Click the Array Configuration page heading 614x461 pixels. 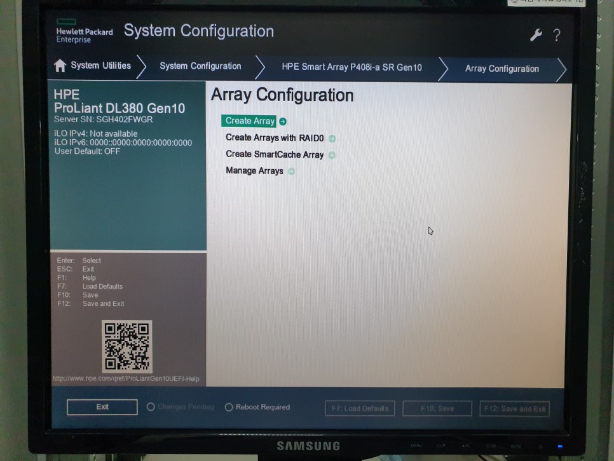[282, 95]
